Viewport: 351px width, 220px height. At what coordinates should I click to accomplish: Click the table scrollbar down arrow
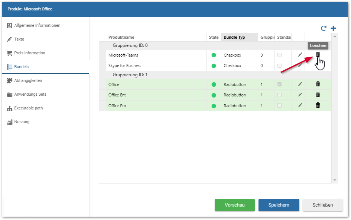[335, 180]
